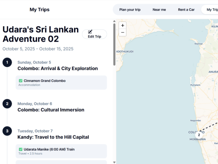The height and width of the screenshot is (164, 218).
Task: Toggle the Cinnamon Grand Colombo checkbox
Action: pyautogui.click(x=21, y=81)
